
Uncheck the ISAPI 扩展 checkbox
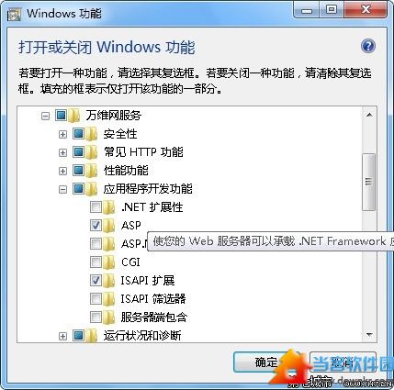tap(96, 281)
